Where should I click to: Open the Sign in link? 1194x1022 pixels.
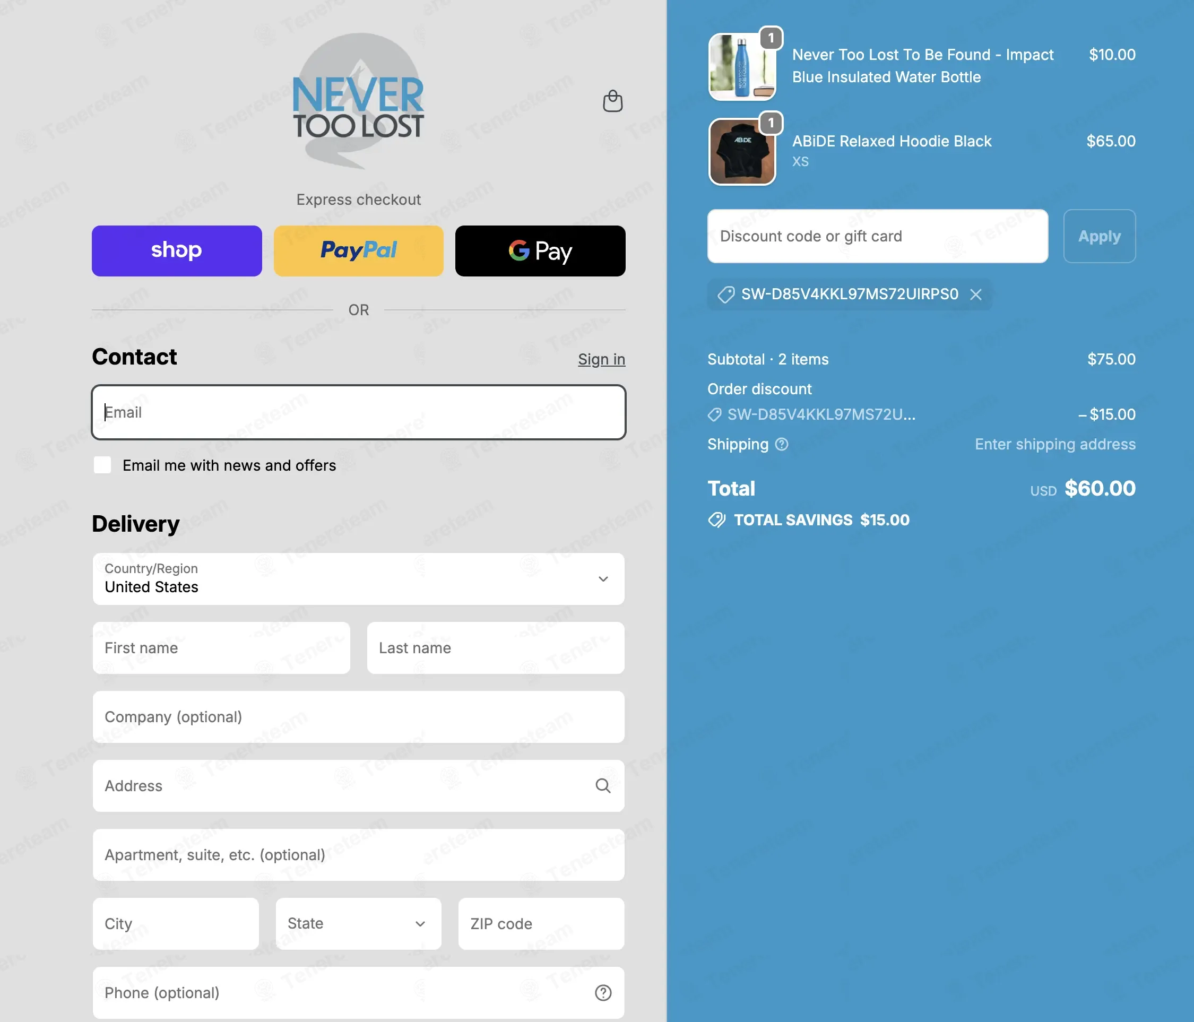pyautogui.click(x=601, y=359)
